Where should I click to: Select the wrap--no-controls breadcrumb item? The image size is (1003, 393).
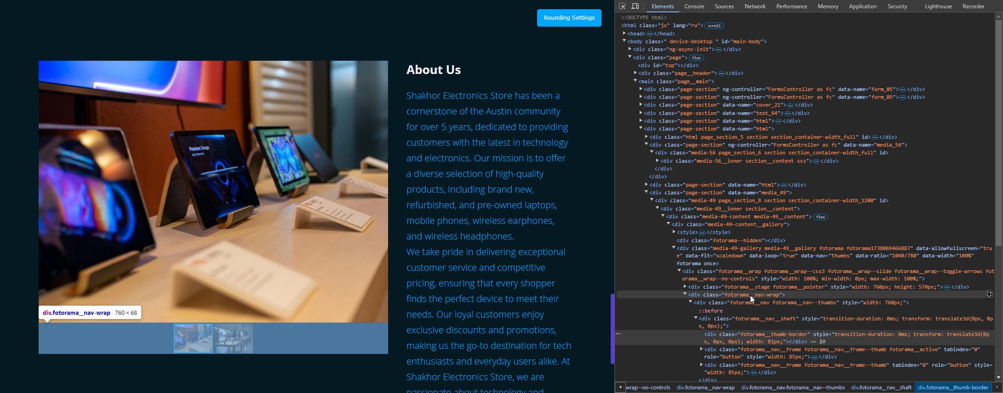[x=648, y=387]
